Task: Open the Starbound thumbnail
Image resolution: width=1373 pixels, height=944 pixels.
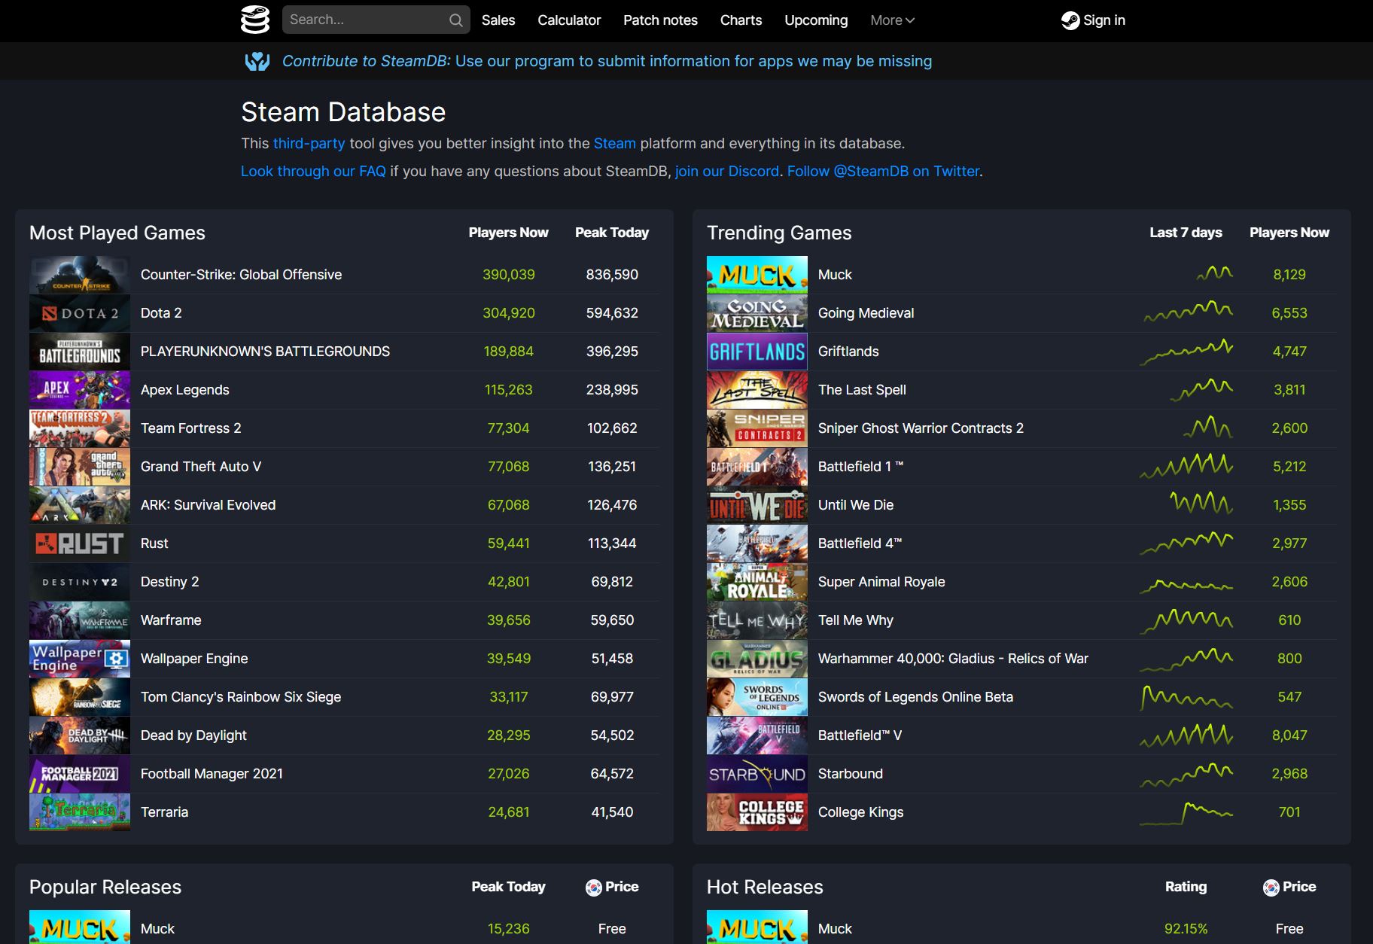Action: 757,774
